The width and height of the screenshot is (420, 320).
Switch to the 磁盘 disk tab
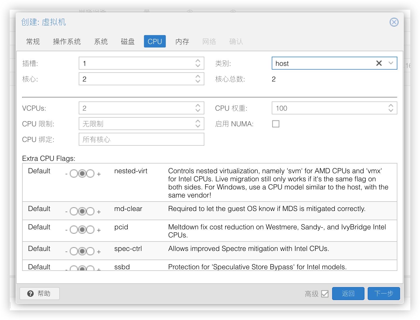click(128, 42)
